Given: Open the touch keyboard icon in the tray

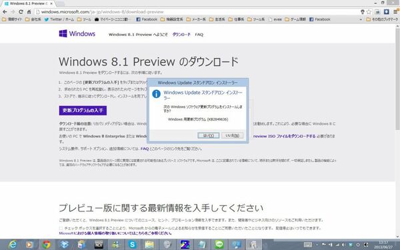Looking at the screenshot, I should (308, 245).
